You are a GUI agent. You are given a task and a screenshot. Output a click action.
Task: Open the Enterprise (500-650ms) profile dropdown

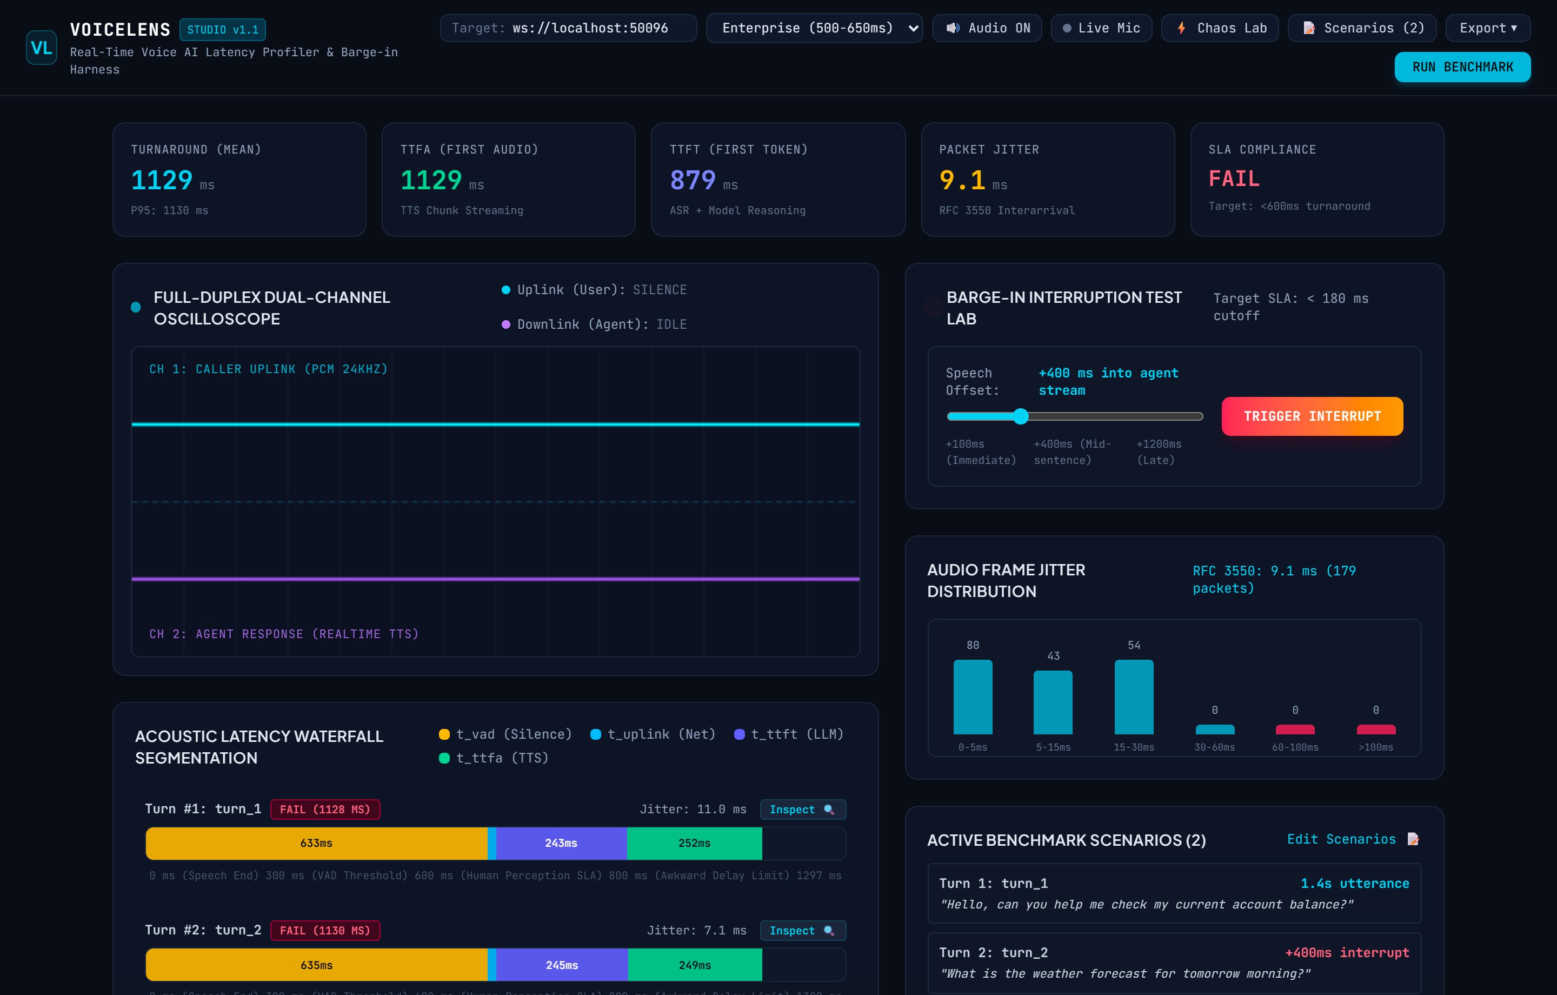tap(814, 28)
